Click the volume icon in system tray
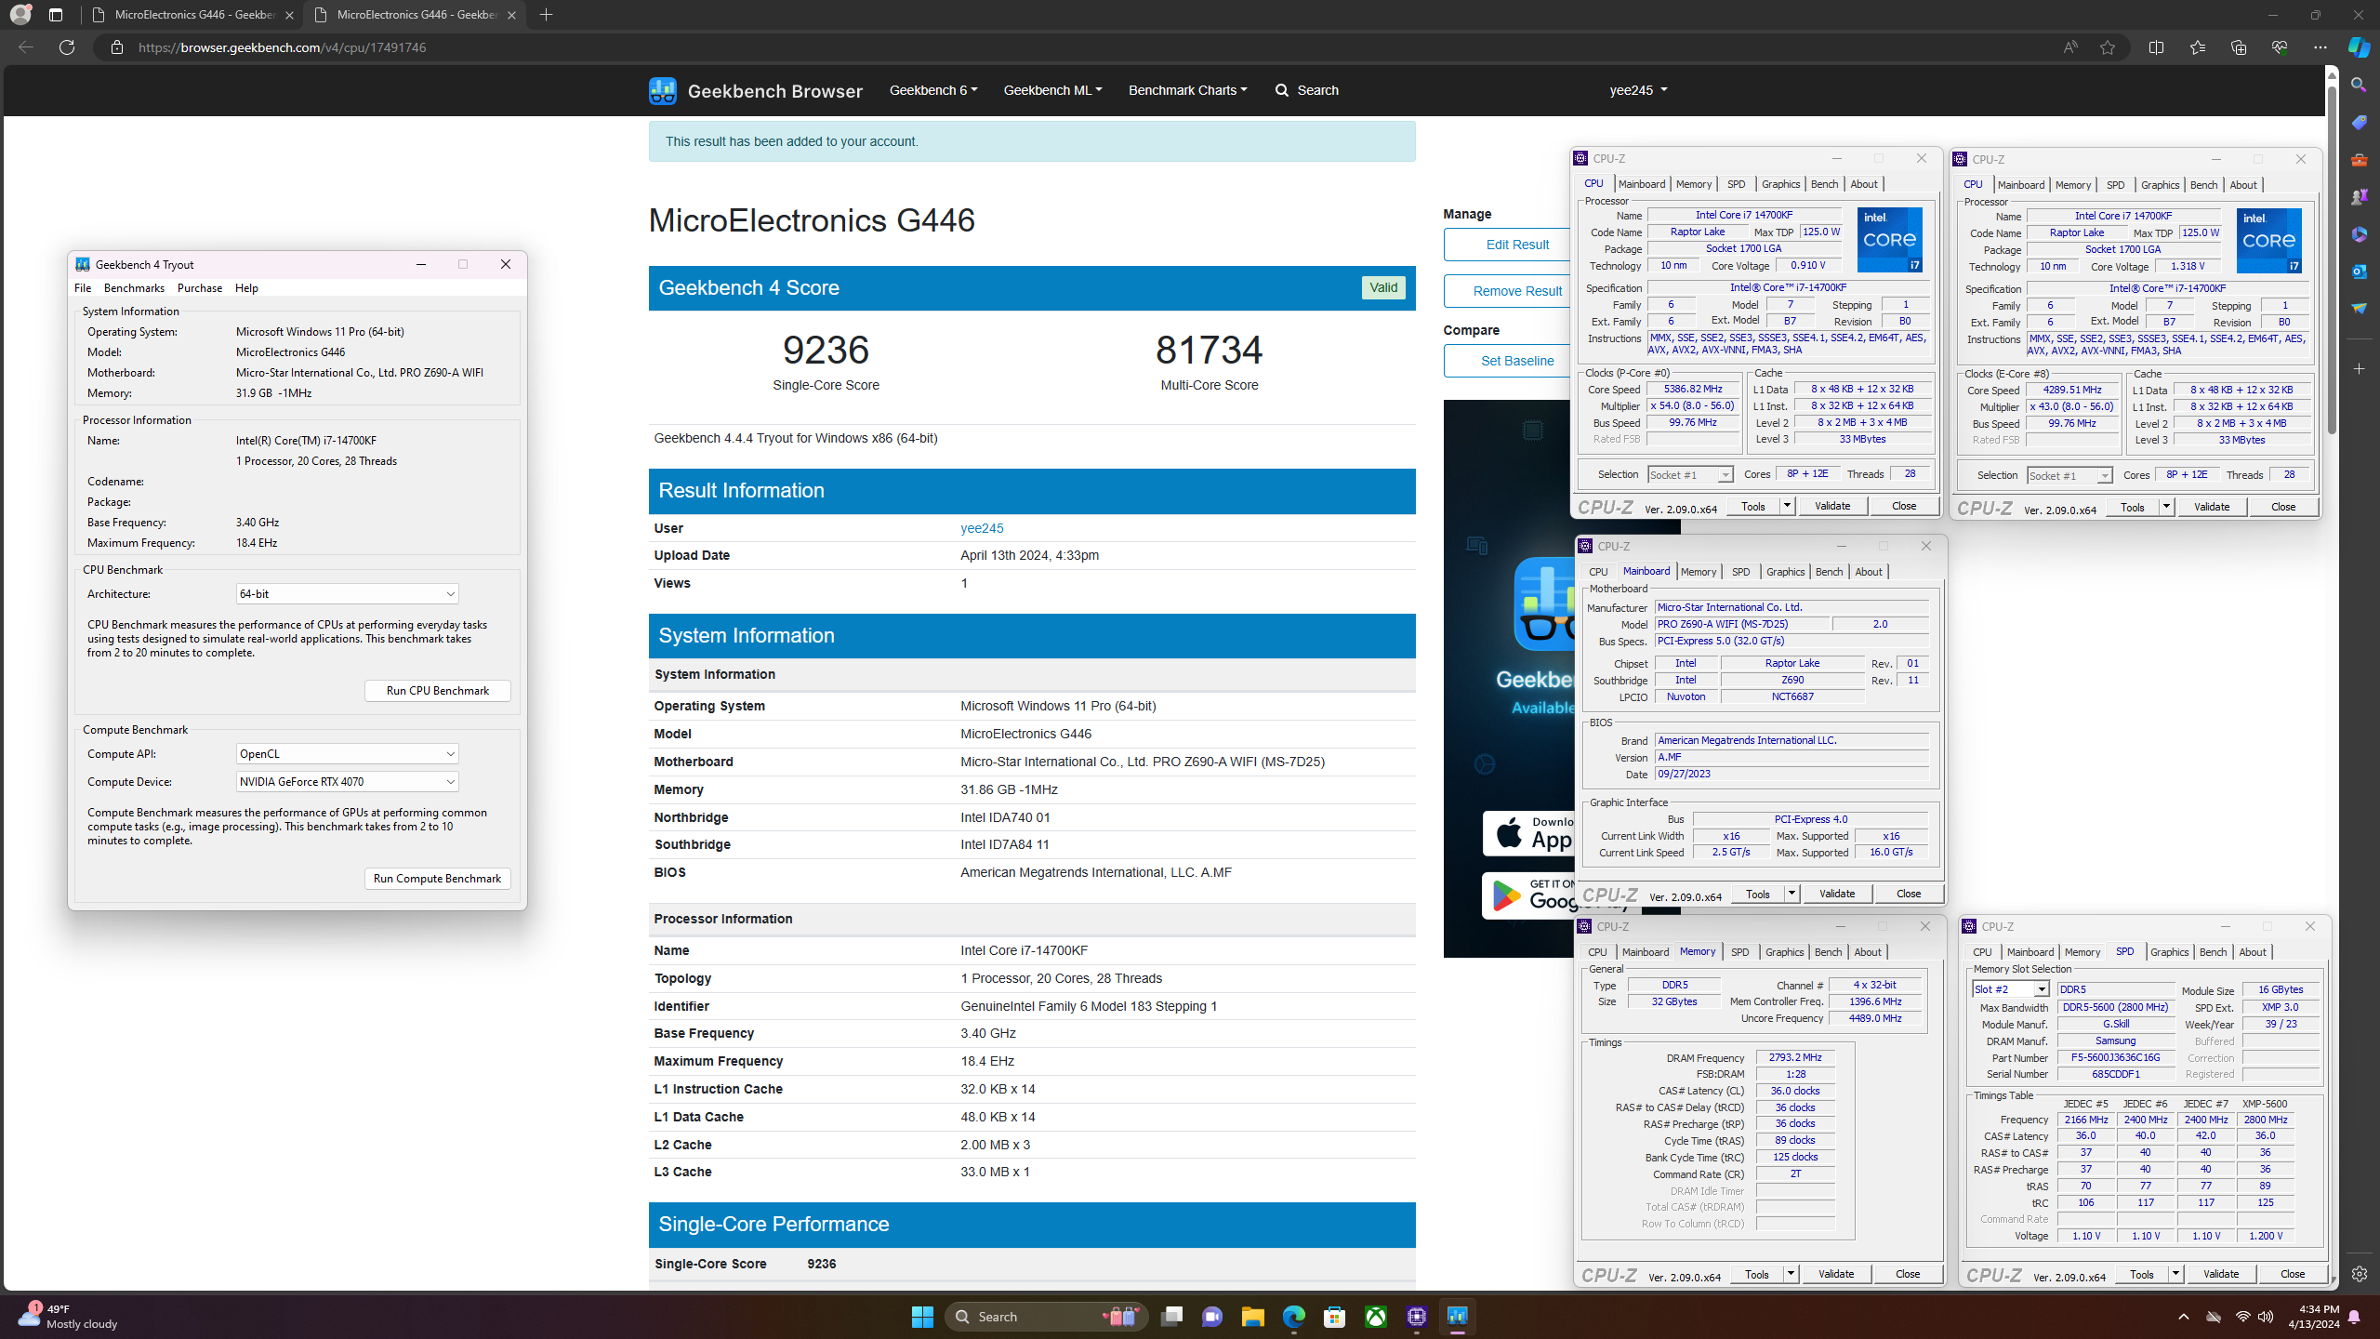2380x1339 pixels. pos(2266,1317)
